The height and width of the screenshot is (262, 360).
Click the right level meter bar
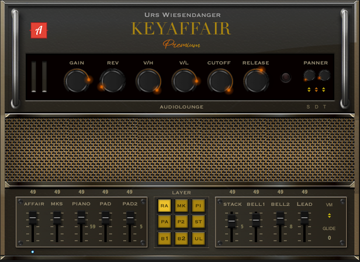click(x=44, y=77)
